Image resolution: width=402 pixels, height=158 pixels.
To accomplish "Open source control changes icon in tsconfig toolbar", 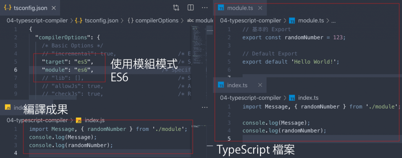I will pos(176,8).
